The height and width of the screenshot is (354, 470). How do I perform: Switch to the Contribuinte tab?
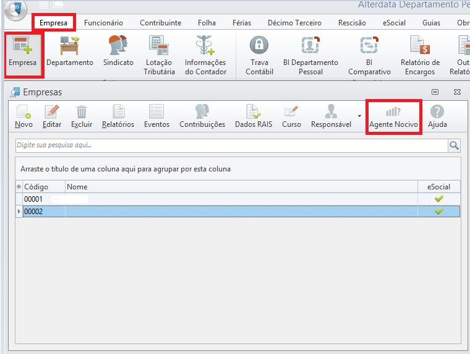(x=160, y=22)
